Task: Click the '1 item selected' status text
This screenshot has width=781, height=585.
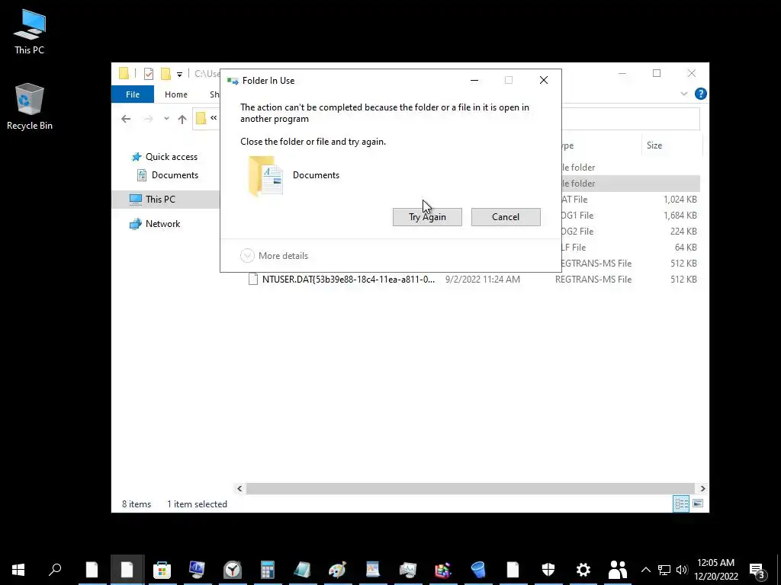Action: [198, 504]
